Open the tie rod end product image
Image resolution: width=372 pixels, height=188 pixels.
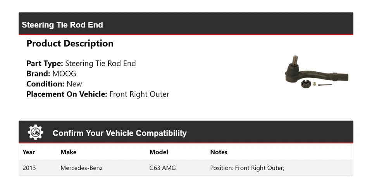317,72
